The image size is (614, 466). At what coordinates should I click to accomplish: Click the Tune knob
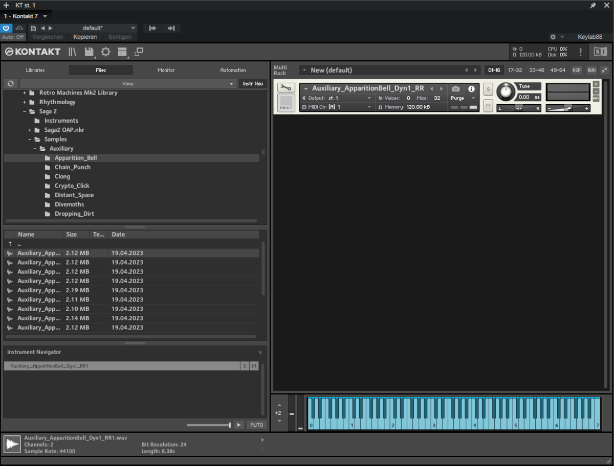[x=506, y=92]
